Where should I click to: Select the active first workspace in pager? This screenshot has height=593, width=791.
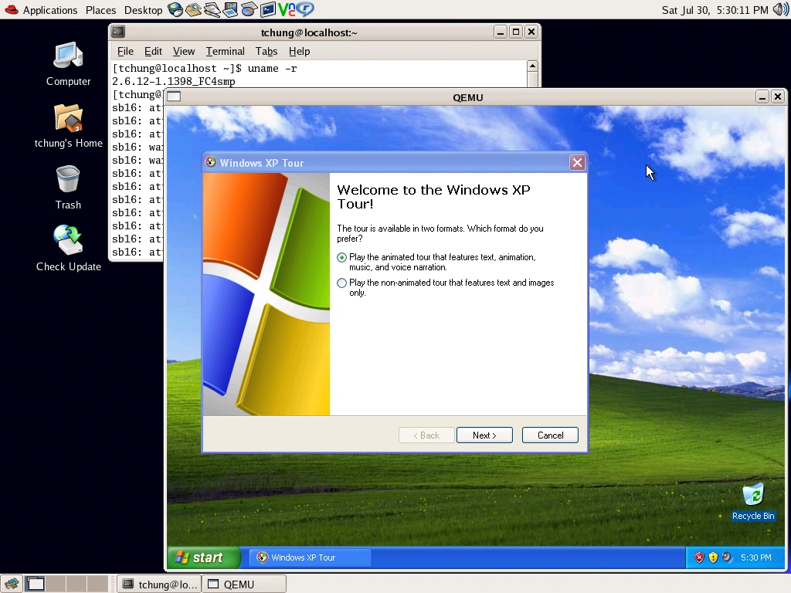click(x=36, y=584)
